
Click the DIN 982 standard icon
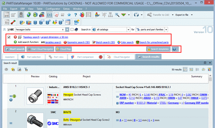(62, 15)
